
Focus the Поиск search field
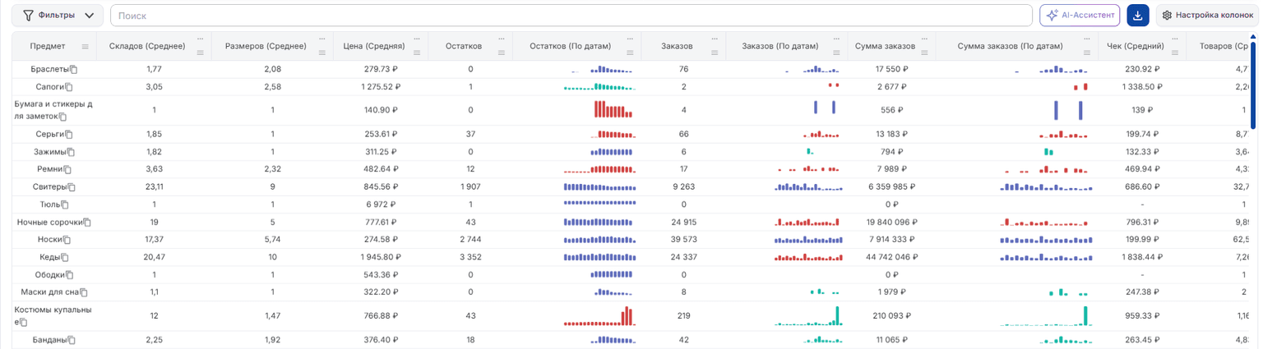pyautogui.click(x=571, y=15)
